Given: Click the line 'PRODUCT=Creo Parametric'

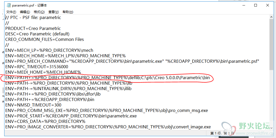Looking at the screenshot, I should (33, 28).
